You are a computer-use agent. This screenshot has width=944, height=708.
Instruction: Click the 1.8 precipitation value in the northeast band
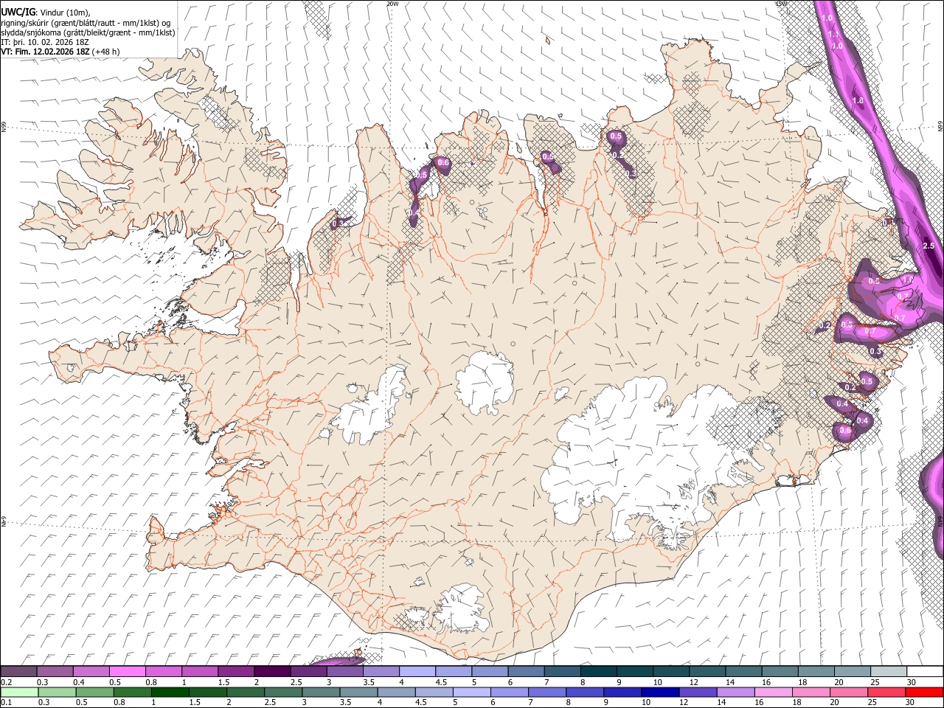click(858, 100)
